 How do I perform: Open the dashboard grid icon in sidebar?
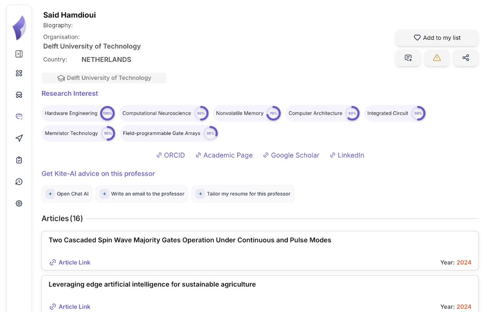(x=19, y=73)
